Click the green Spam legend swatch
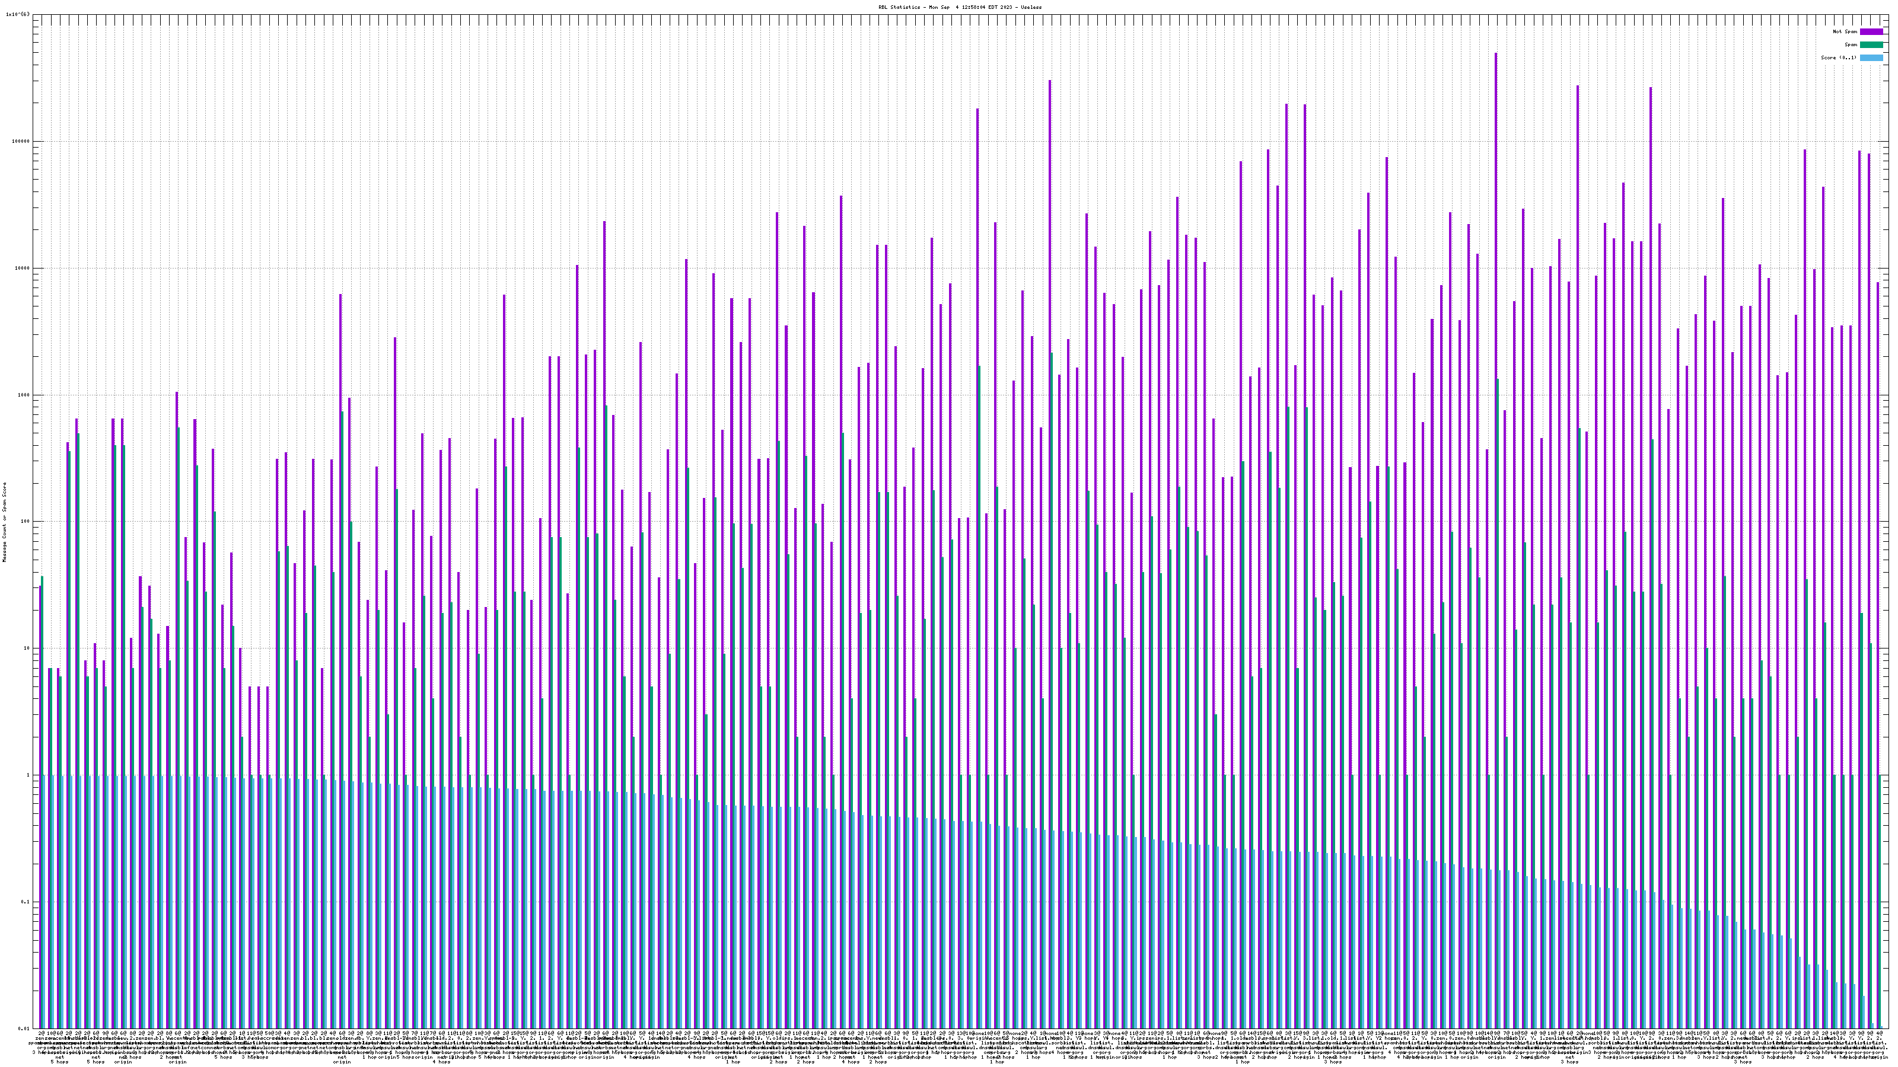Image resolution: width=1898 pixels, height=1067 pixels. pos(1871,45)
